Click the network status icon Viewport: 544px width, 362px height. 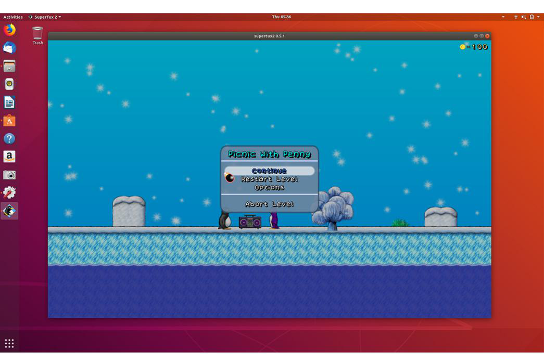coord(516,17)
